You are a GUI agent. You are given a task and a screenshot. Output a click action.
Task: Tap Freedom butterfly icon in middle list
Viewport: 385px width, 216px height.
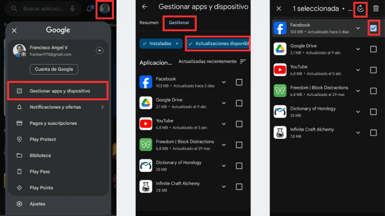click(x=146, y=145)
